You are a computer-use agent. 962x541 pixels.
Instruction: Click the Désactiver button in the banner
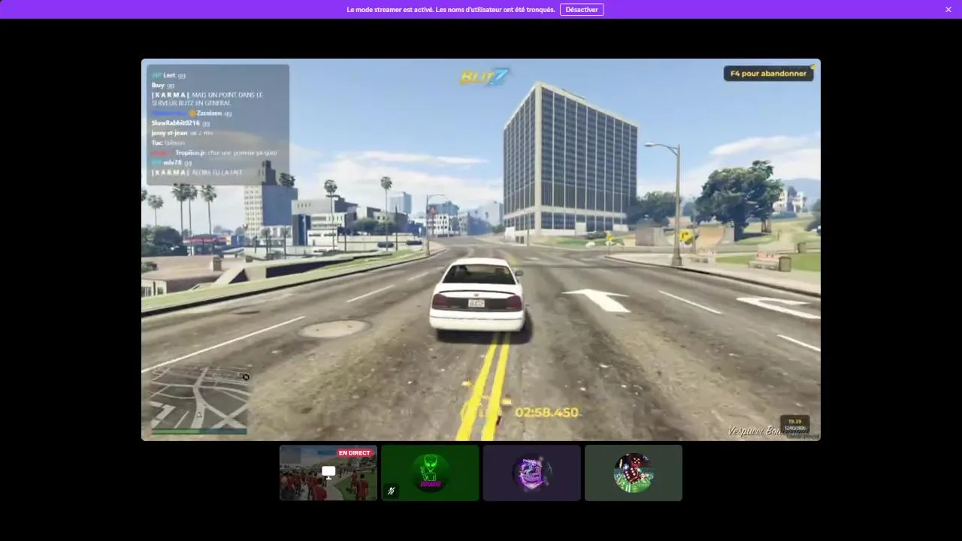[582, 10]
